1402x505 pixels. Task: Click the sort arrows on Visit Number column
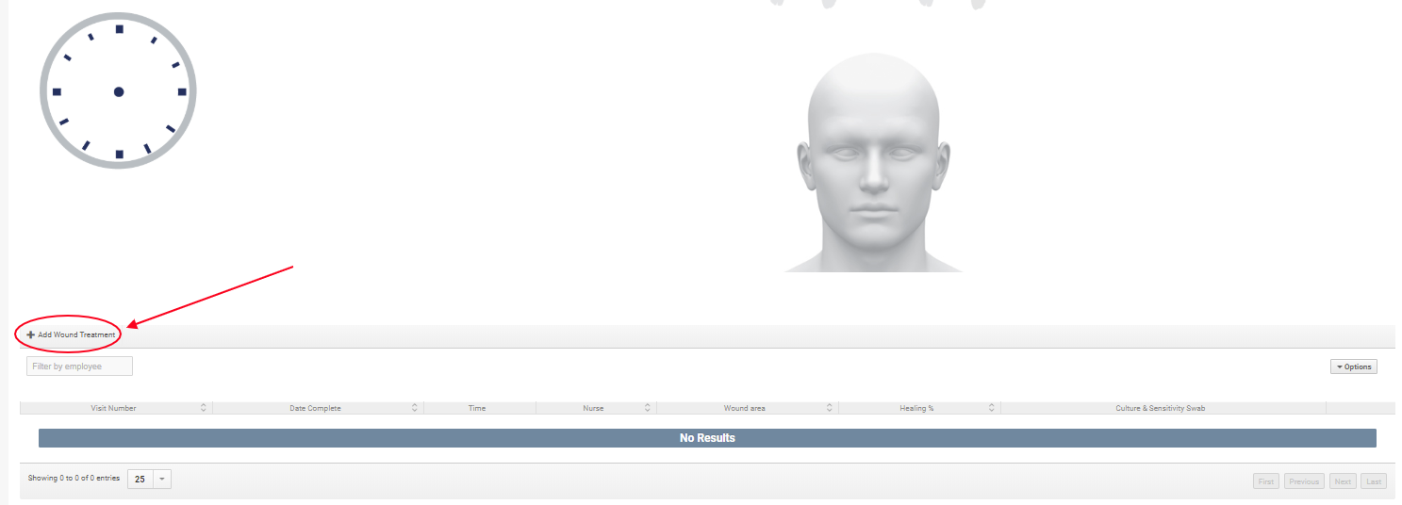pyautogui.click(x=204, y=408)
